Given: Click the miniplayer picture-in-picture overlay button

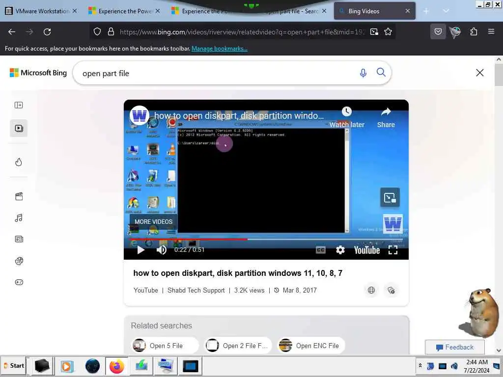Looking at the screenshot, I should pyautogui.click(x=390, y=197).
